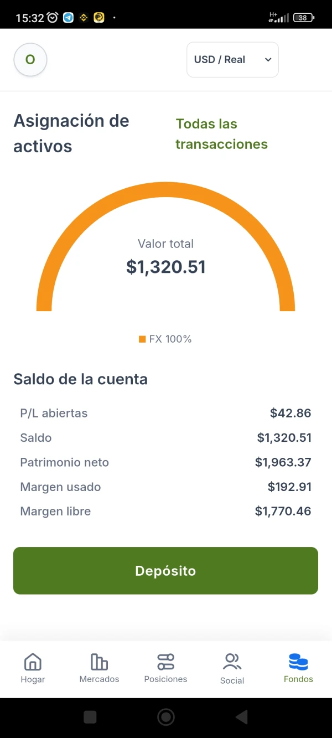Tap the Android recent apps square
Viewport: 332px width, 738px height.
pyautogui.click(x=90, y=718)
